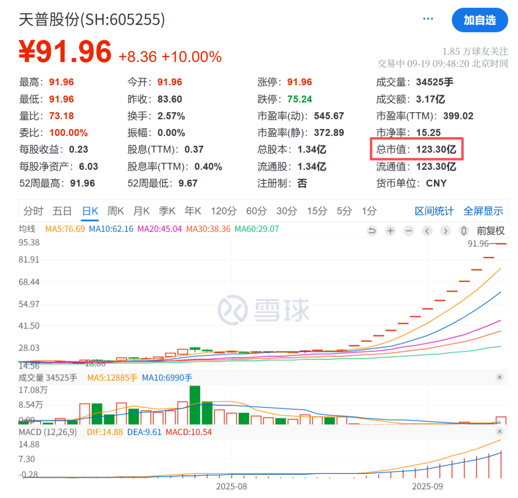The height and width of the screenshot is (498, 518).
Task: Select the 周K tab
Action: 116,211
